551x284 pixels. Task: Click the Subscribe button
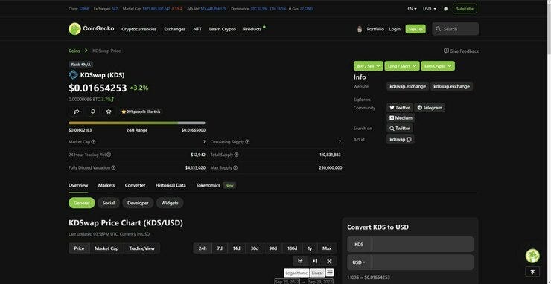pos(465,9)
